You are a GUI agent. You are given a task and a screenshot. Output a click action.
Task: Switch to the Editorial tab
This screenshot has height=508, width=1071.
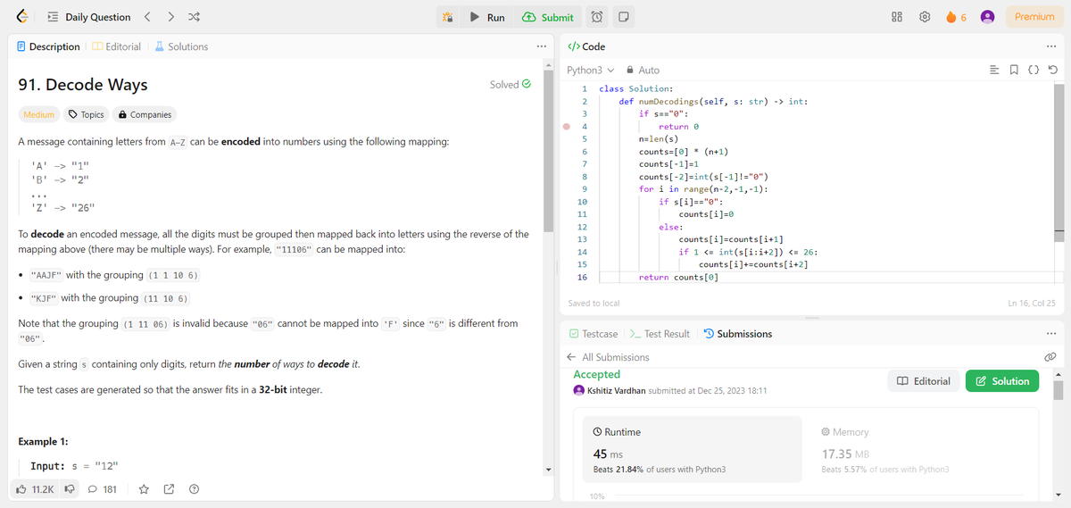coord(119,46)
